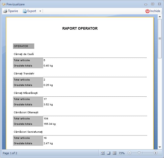Click the Inchide close button
Viewport: 164px width, 158px height.
pyautogui.click(x=153, y=11)
